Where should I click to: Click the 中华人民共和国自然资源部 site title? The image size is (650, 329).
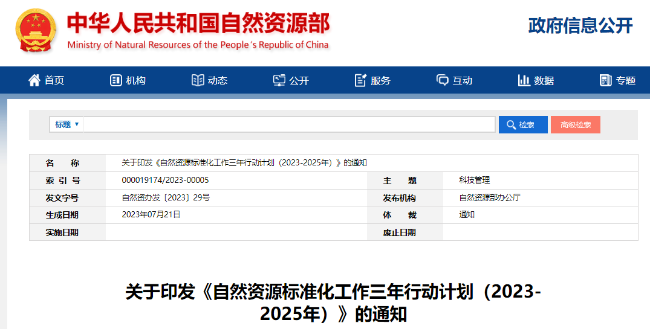point(198,23)
